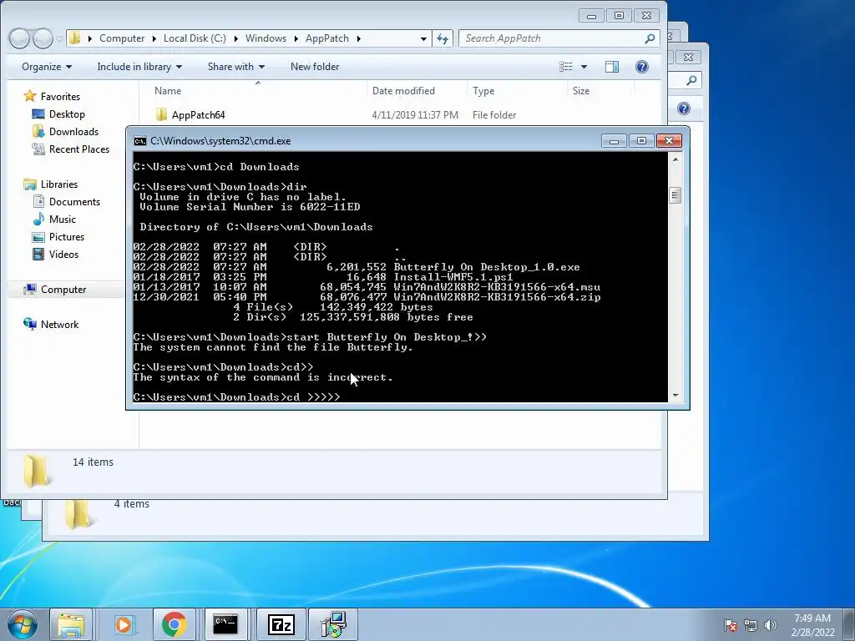Select Libraries in the navigation pane

click(59, 184)
